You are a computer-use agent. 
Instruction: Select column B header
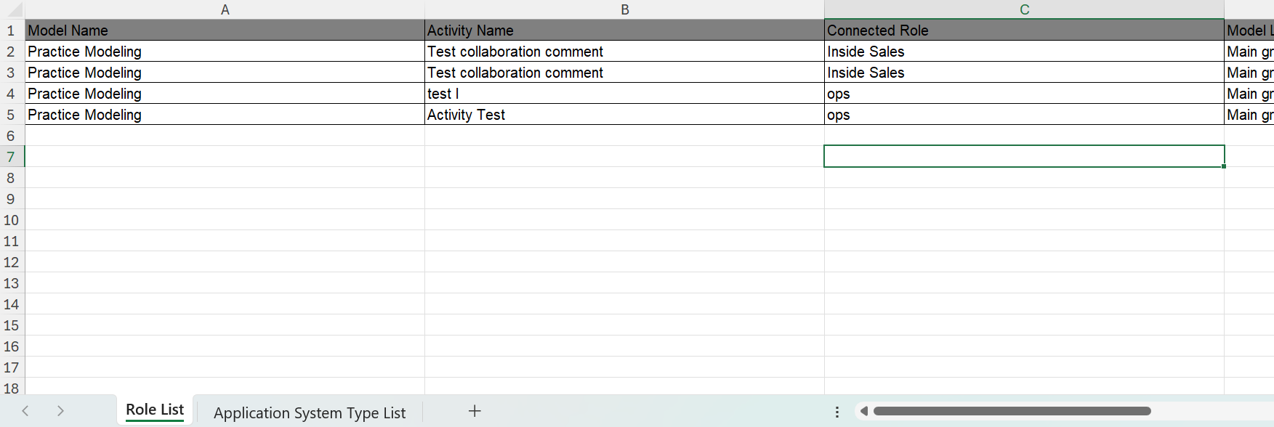click(624, 9)
